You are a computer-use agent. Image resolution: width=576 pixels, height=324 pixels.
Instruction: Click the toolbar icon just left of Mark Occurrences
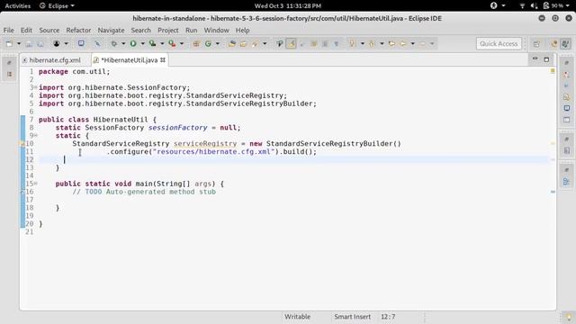pos(280,44)
